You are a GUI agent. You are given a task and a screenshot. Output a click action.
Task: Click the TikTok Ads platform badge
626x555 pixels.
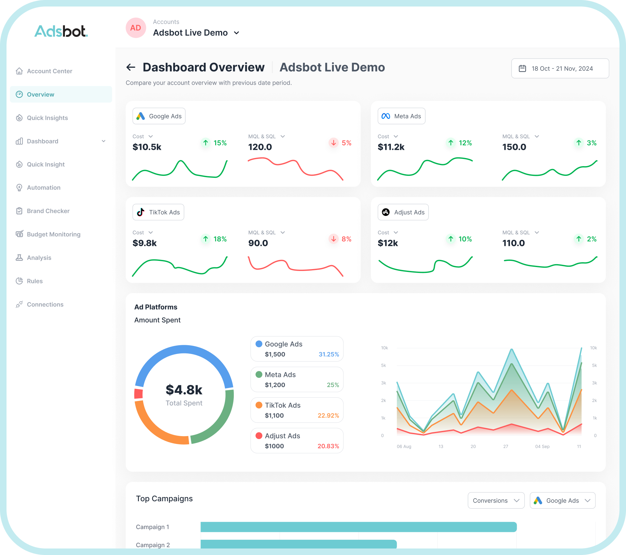coord(158,212)
